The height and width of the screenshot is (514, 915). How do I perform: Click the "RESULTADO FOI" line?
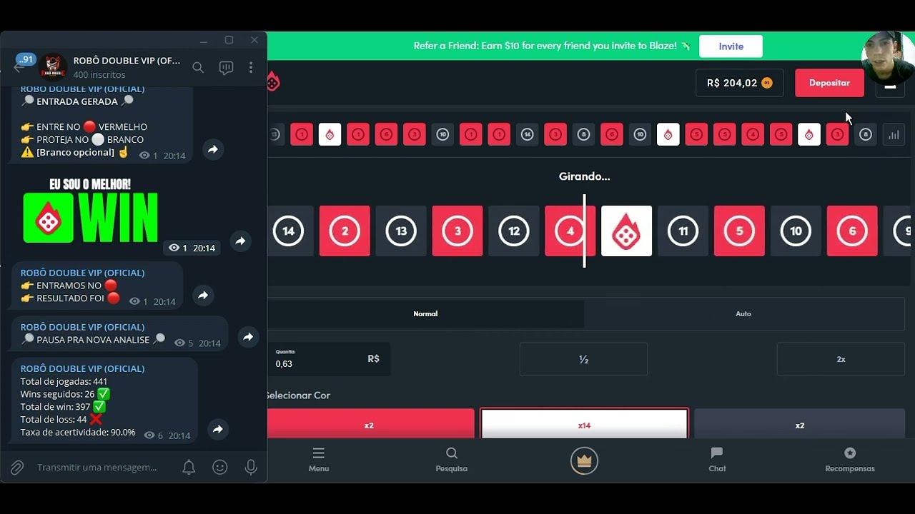pos(70,298)
